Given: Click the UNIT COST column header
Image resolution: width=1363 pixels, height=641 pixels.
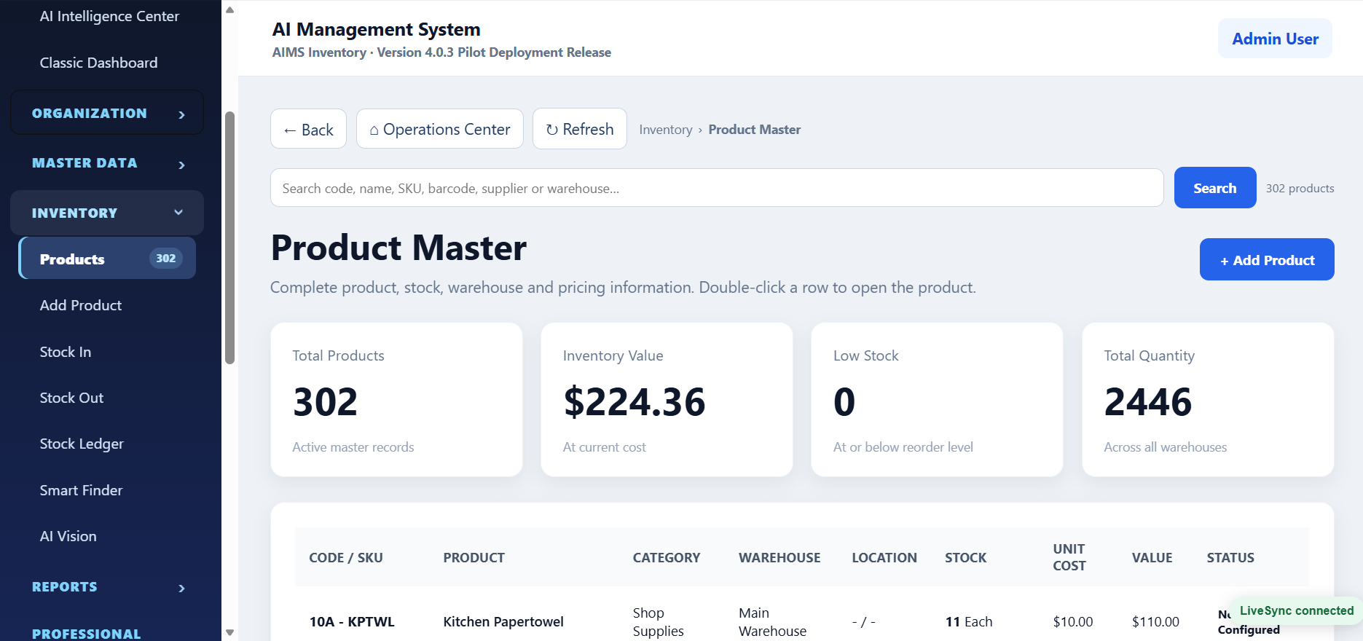Looking at the screenshot, I should click(x=1069, y=557).
